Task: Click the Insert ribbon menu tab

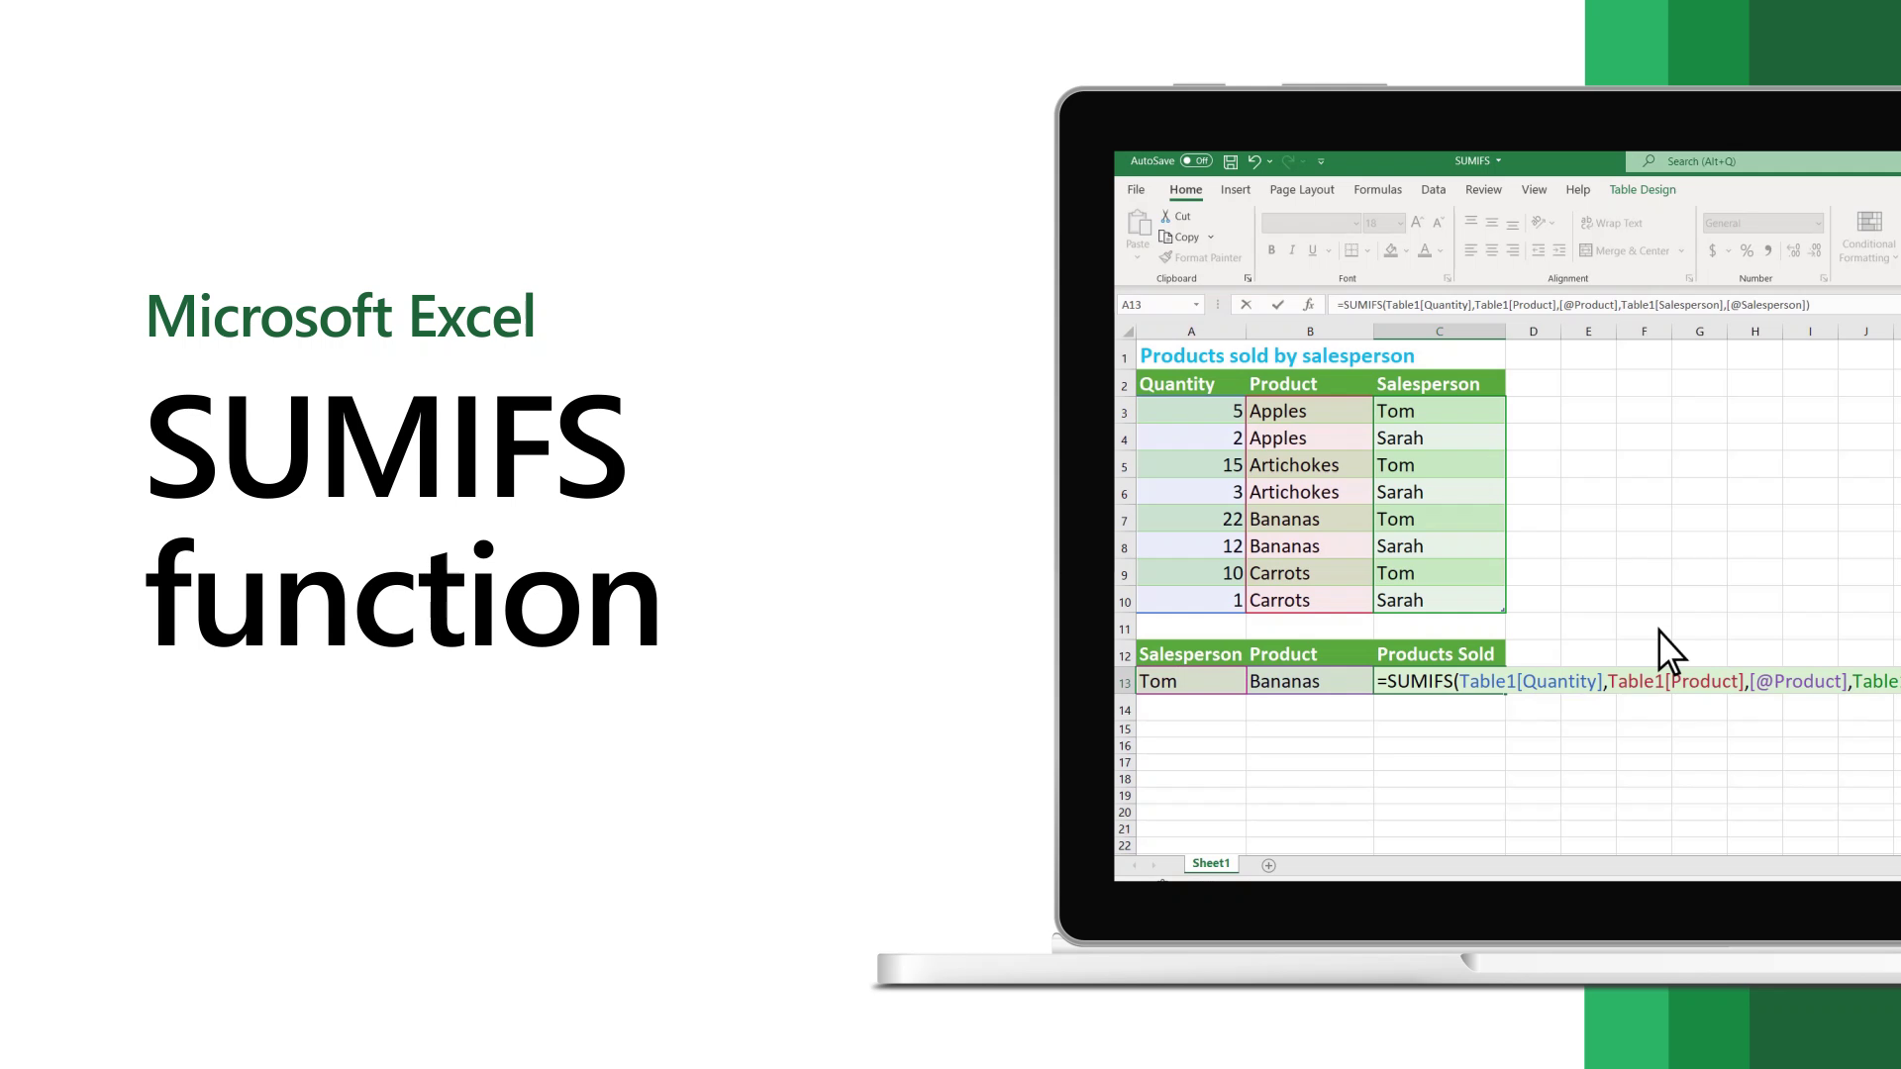Action: click(1234, 189)
